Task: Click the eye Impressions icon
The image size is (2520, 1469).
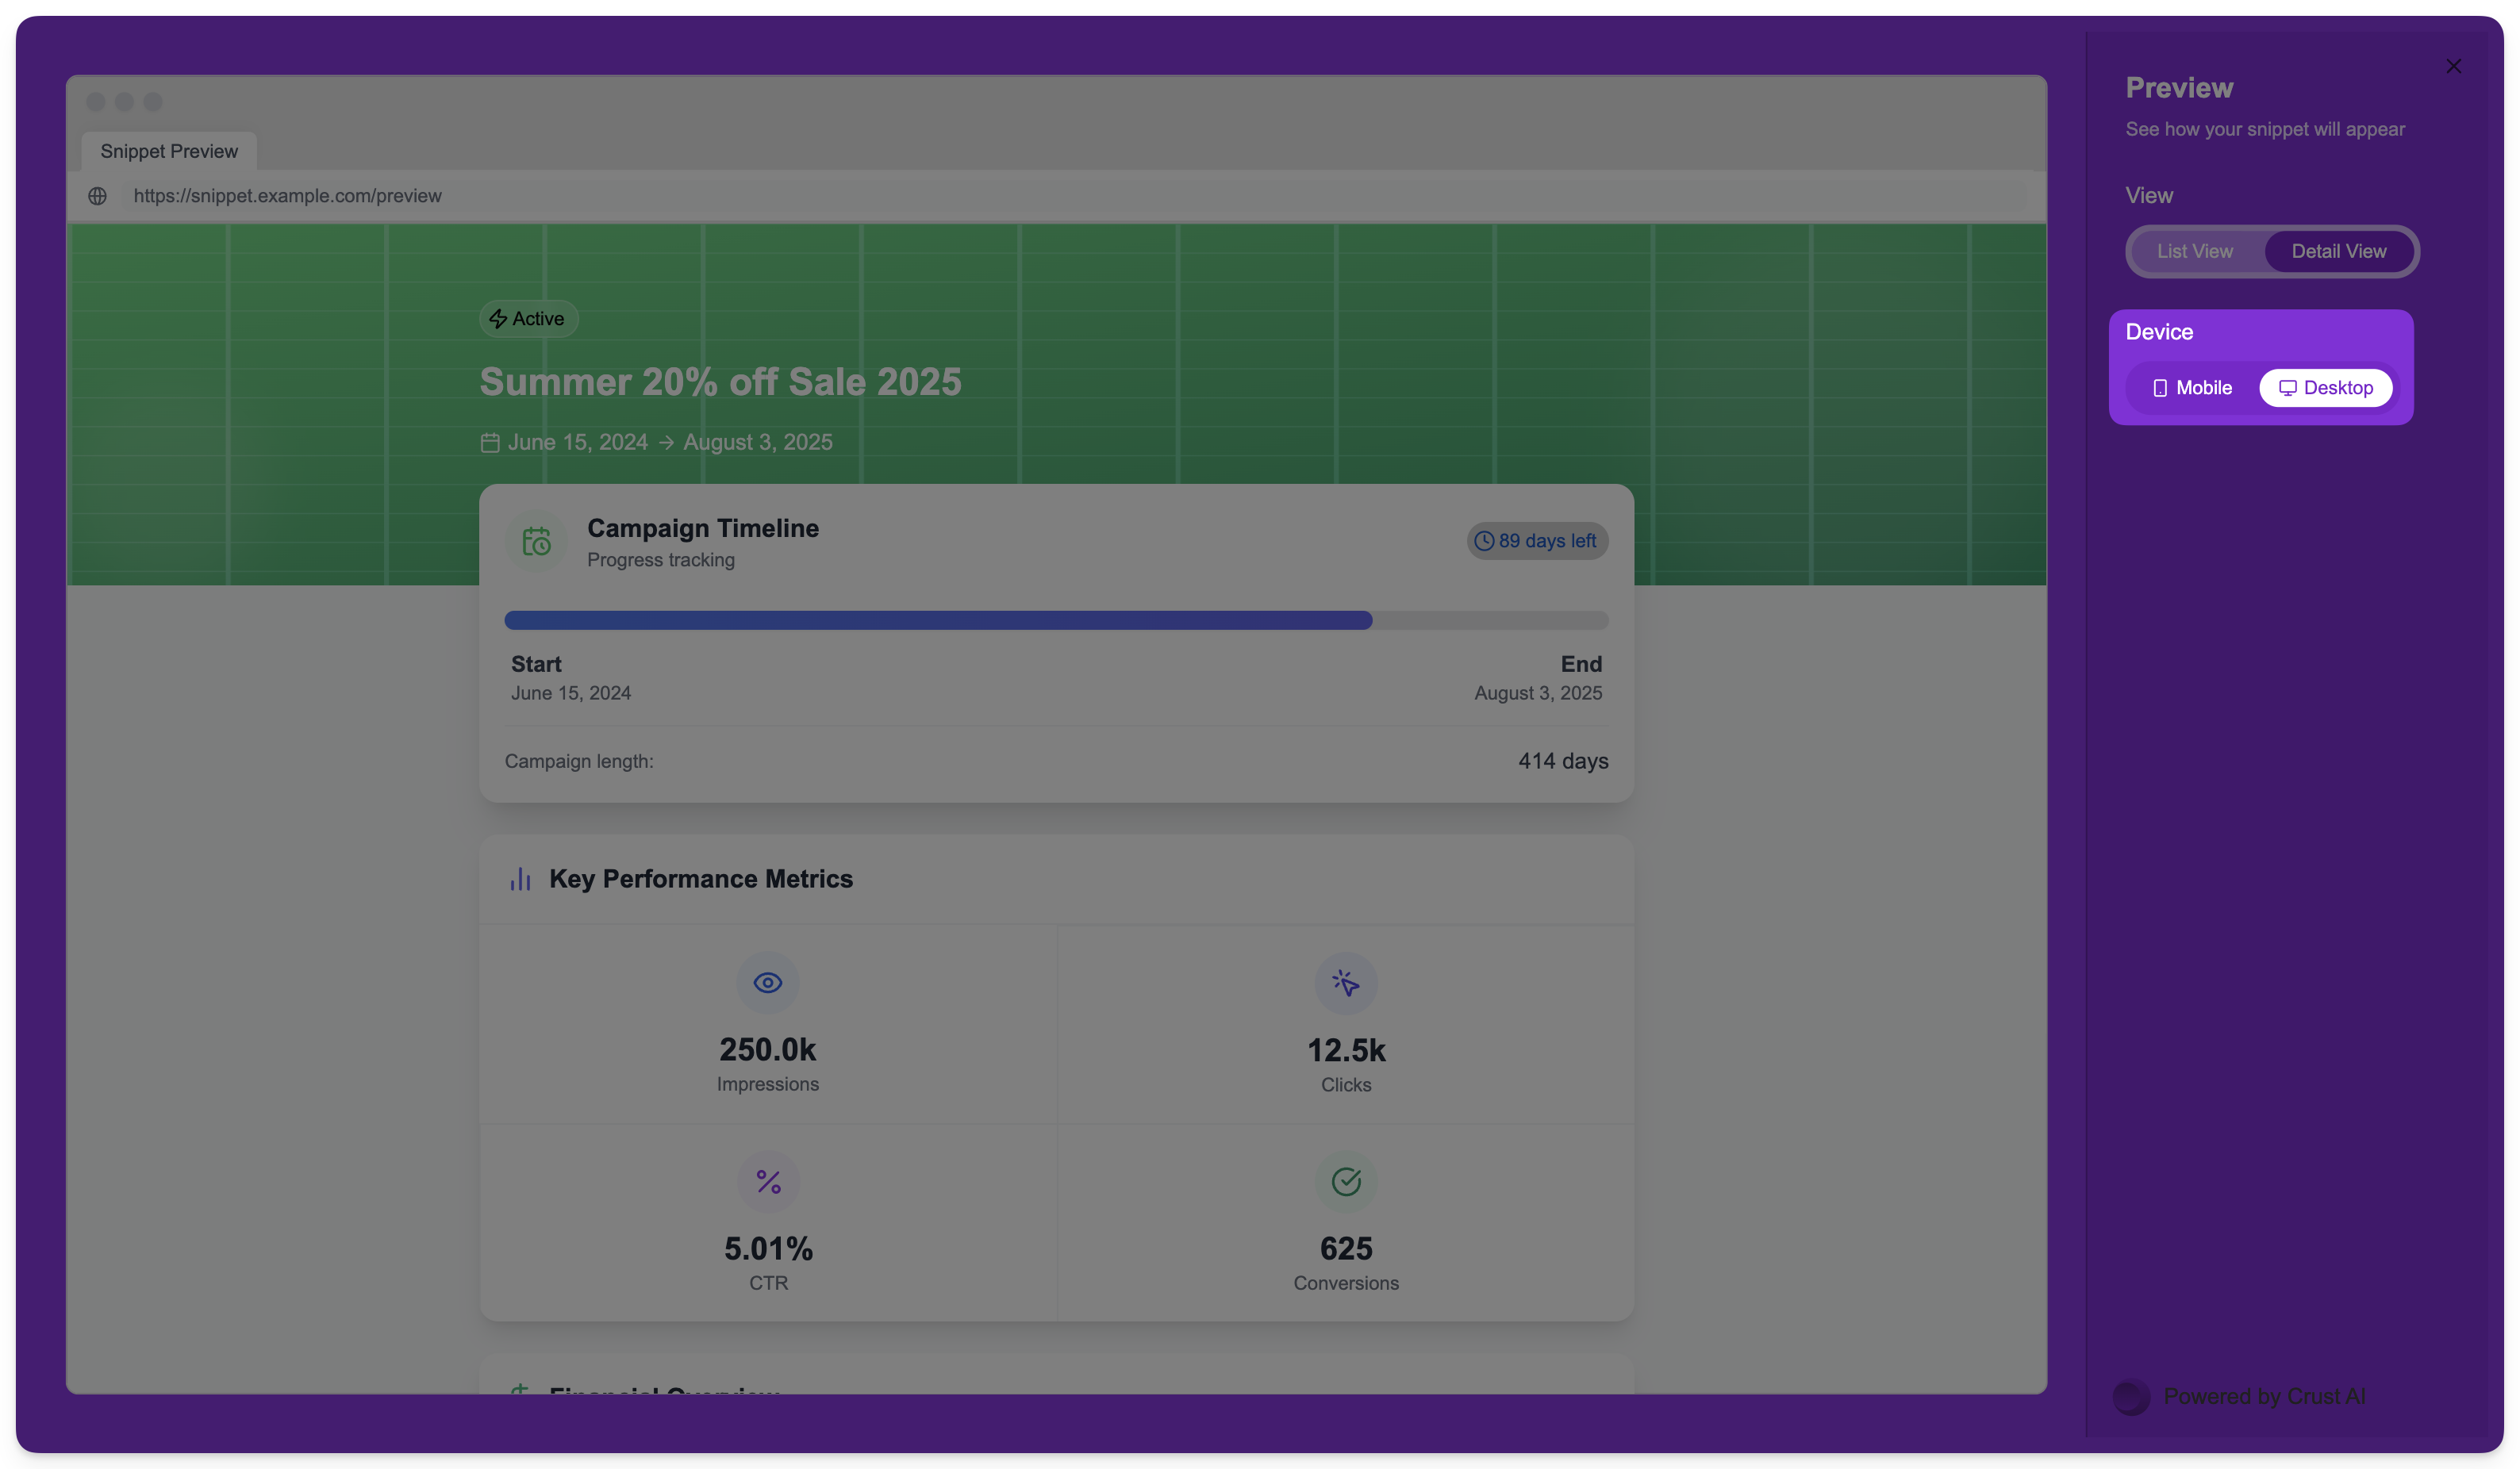Action: point(767,983)
